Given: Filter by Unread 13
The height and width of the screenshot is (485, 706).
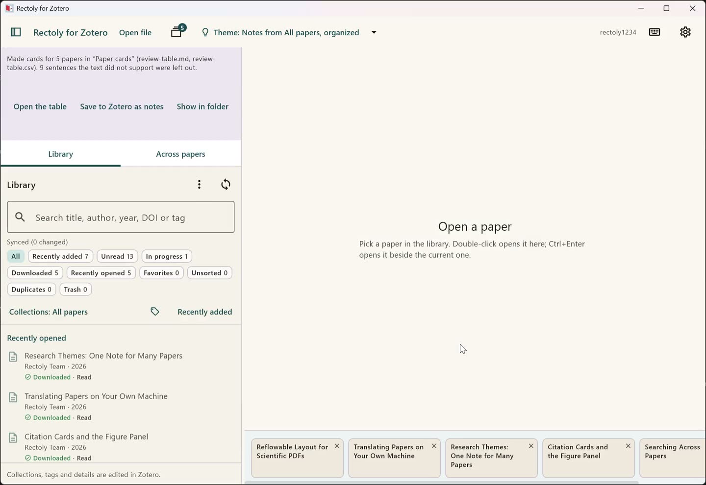Looking at the screenshot, I should [x=117, y=256].
